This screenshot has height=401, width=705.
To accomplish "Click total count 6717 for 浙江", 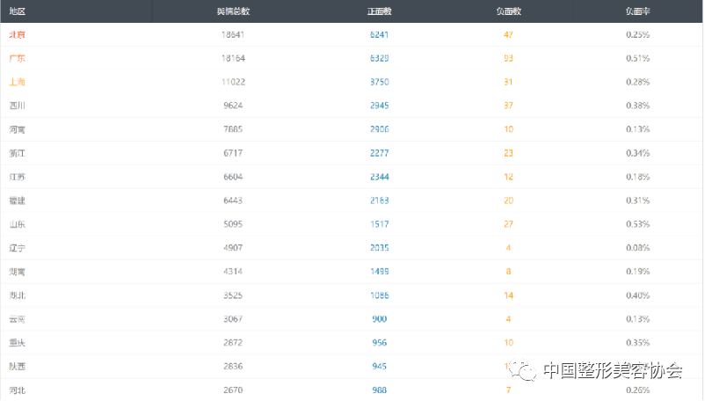I will tap(233, 153).
